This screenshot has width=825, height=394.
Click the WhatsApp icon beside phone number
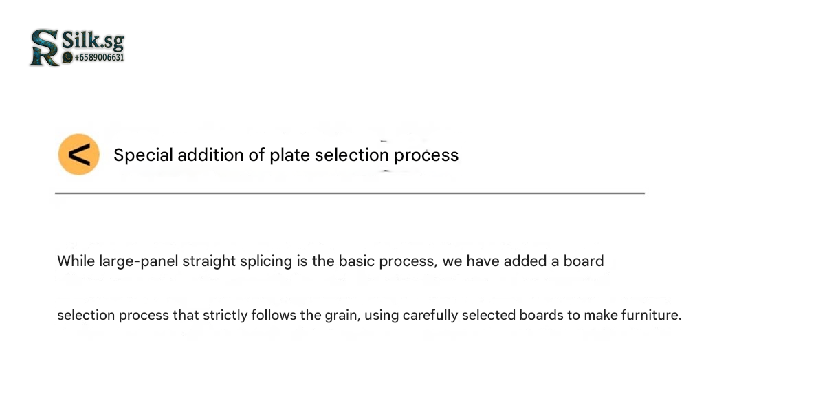point(67,58)
